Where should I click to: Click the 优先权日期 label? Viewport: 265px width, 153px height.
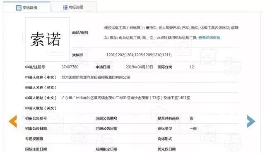pos(166,149)
